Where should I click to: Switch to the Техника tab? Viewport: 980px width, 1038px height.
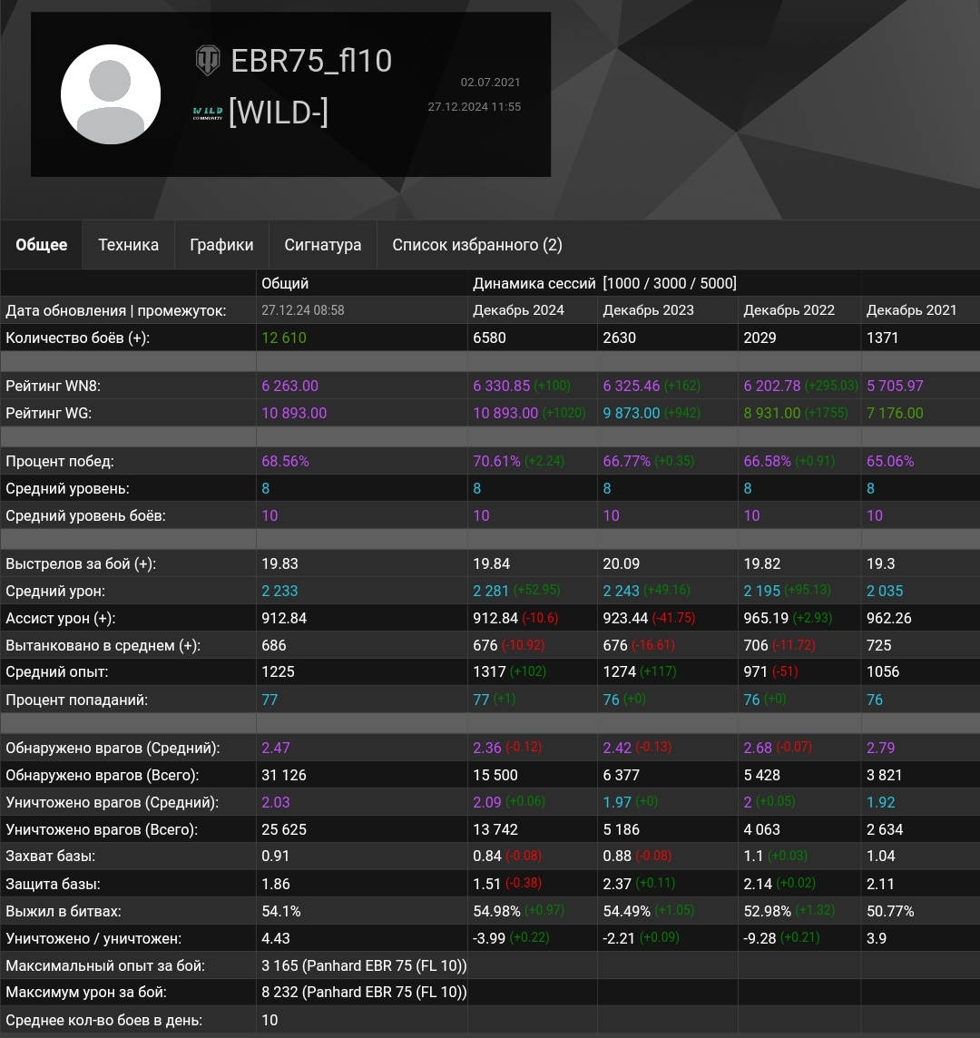(128, 245)
